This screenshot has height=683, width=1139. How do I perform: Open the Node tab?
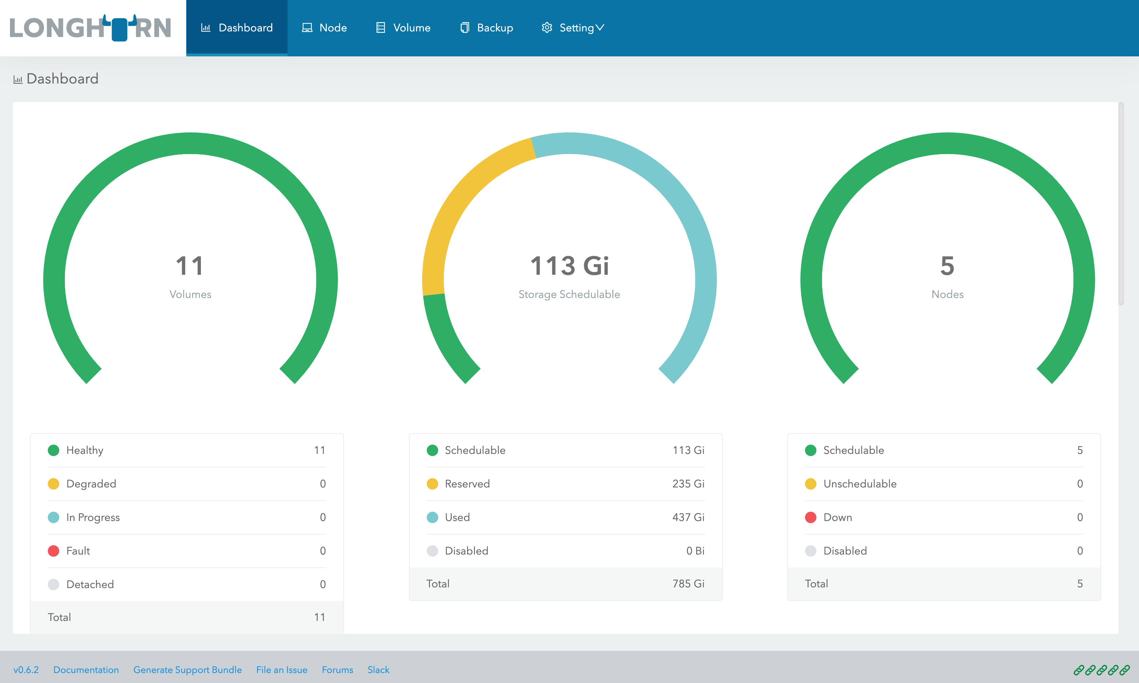pyautogui.click(x=333, y=27)
